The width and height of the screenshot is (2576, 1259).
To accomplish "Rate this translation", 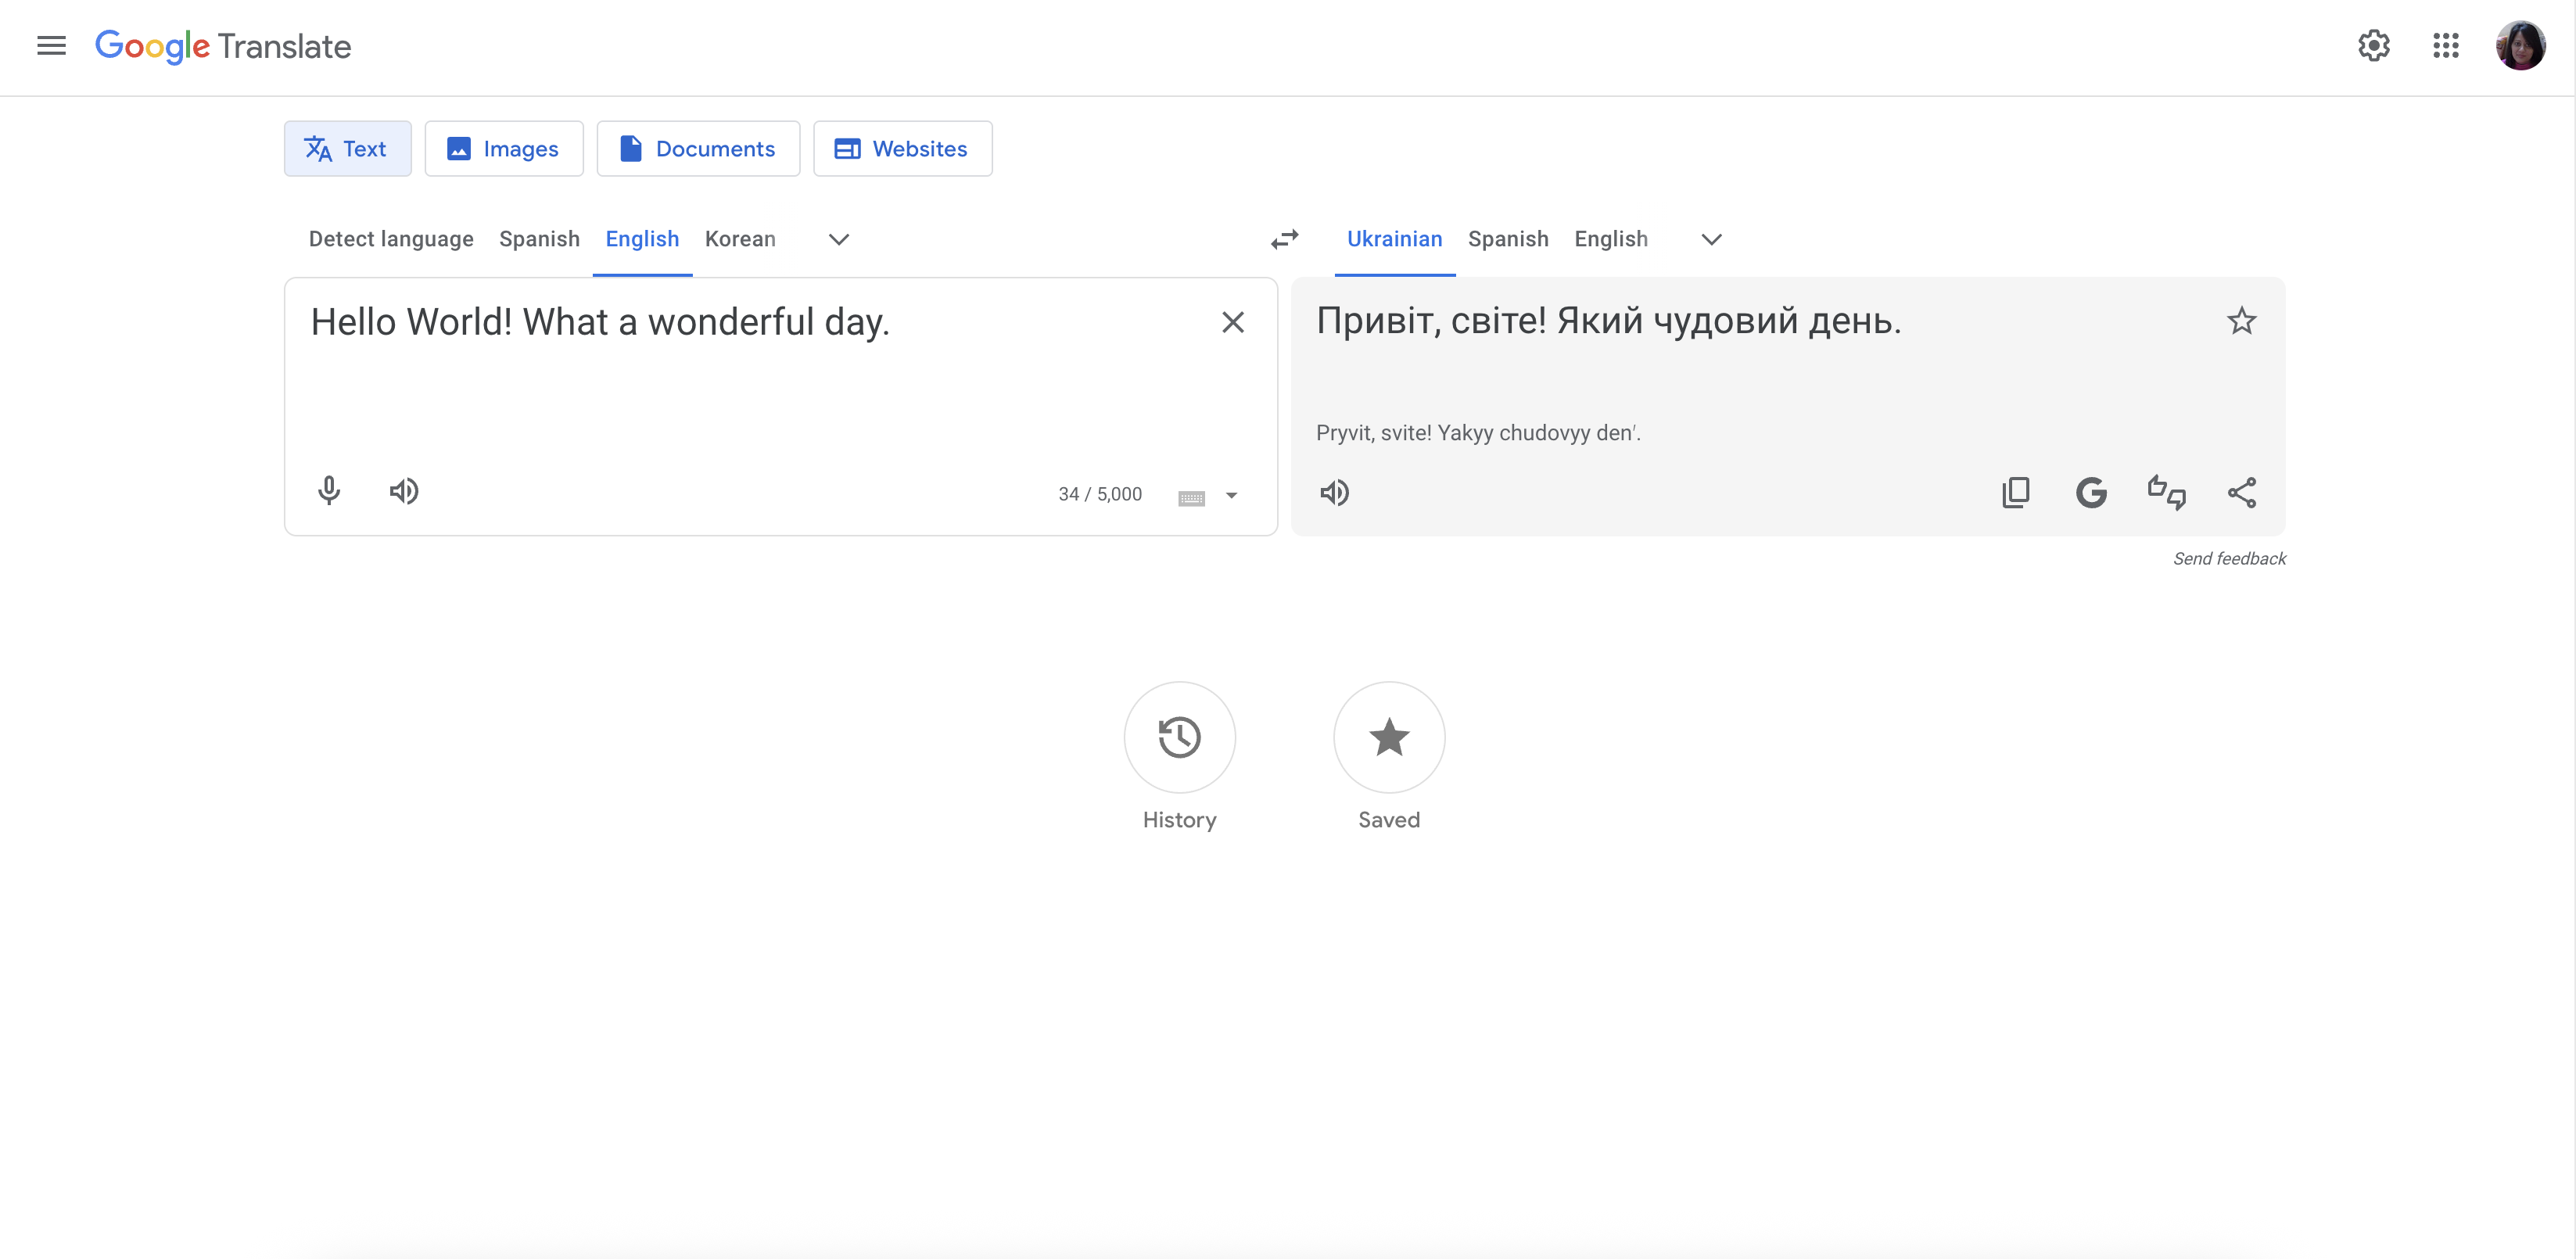I will pyautogui.click(x=2167, y=492).
